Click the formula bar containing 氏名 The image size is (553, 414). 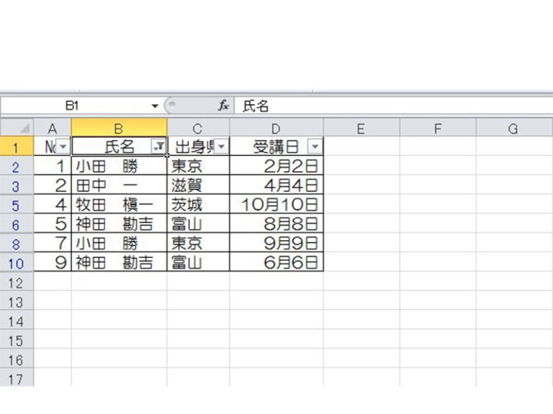(389, 106)
